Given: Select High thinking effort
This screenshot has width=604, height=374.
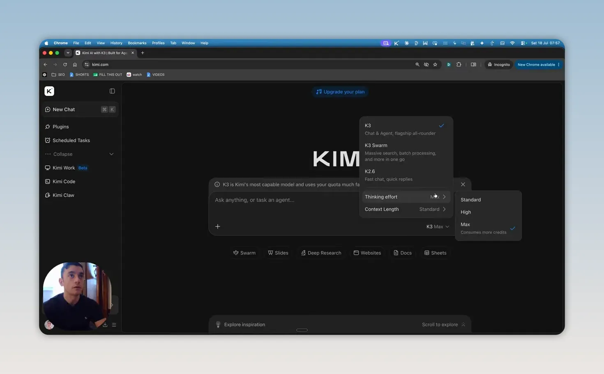Looking at the screenshot, I should tap(488, 212).
